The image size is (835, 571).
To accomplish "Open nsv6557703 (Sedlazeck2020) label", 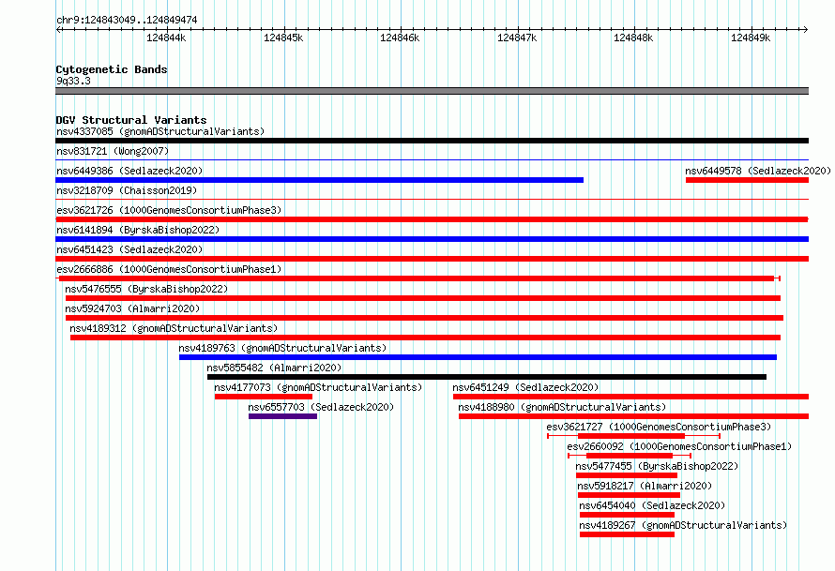I will [321, 407].
